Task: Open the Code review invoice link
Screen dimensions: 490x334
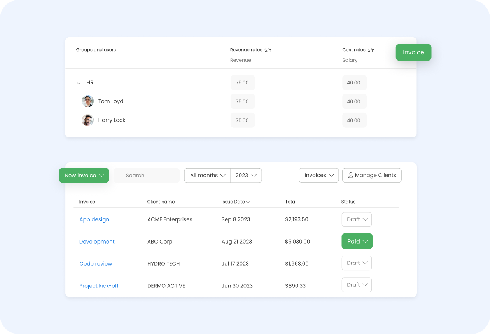Action: [x=96, y=264]
